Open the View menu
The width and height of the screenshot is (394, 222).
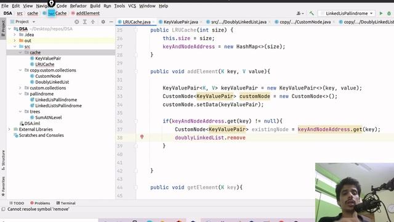coord(28,6)
